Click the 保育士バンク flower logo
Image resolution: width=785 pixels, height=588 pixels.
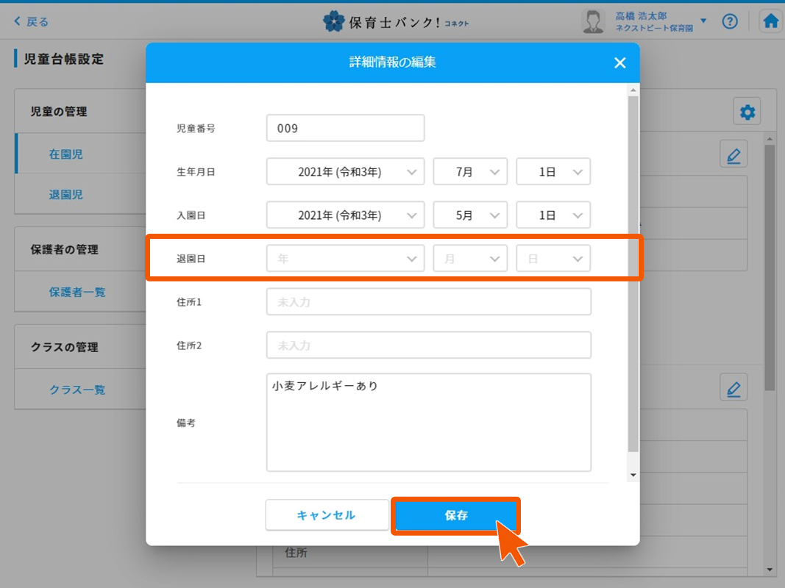[x=334, y=21]
